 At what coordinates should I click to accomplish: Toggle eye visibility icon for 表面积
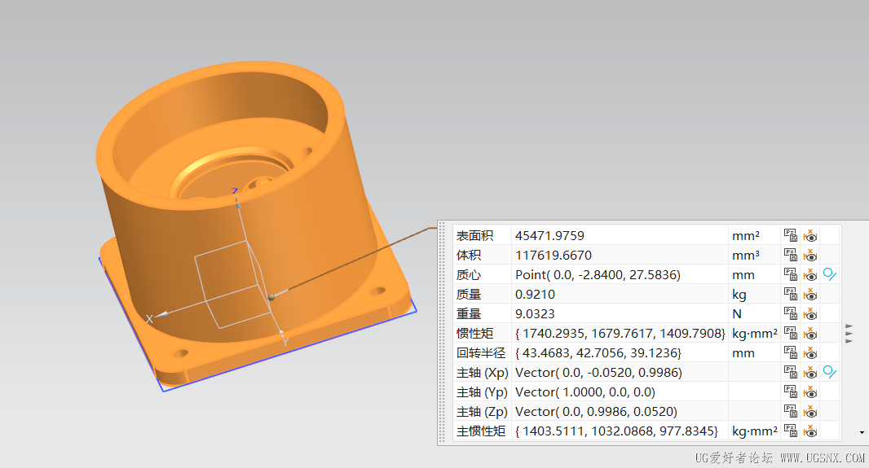coord(810,235)
